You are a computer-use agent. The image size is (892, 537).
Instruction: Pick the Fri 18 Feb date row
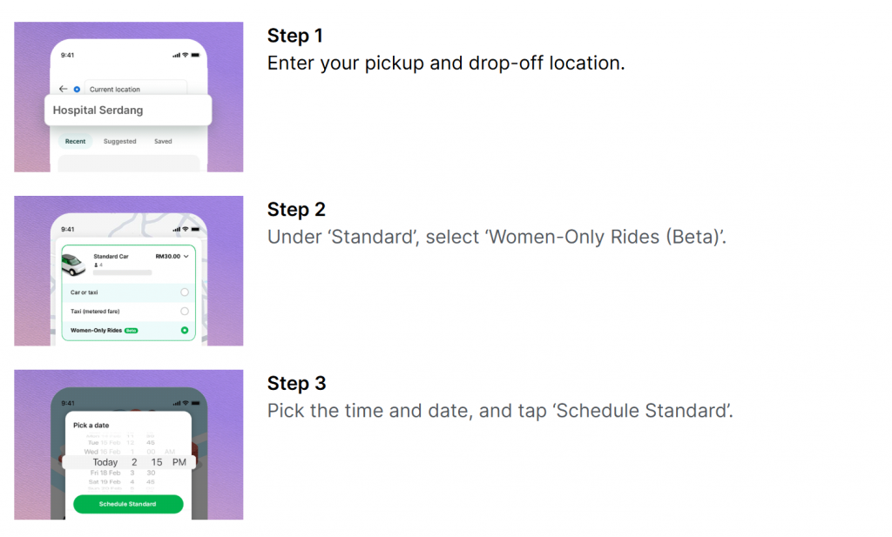pos(105,473)
